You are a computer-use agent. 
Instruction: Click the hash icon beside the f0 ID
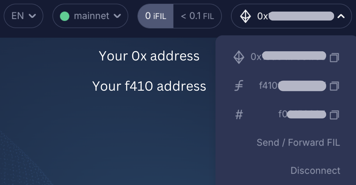pyautogui.click(x=239, y=114)
